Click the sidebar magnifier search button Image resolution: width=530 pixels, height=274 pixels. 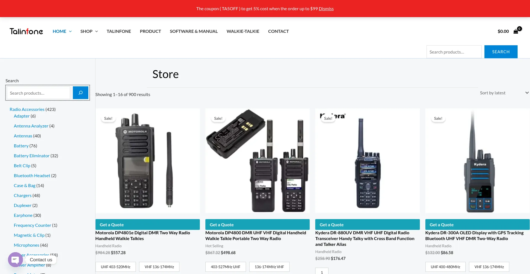tap(80, 93)
